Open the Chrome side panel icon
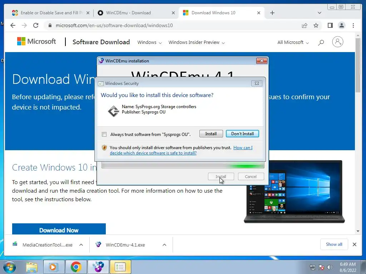Viewport: 366px width, 274px height. 330,25
